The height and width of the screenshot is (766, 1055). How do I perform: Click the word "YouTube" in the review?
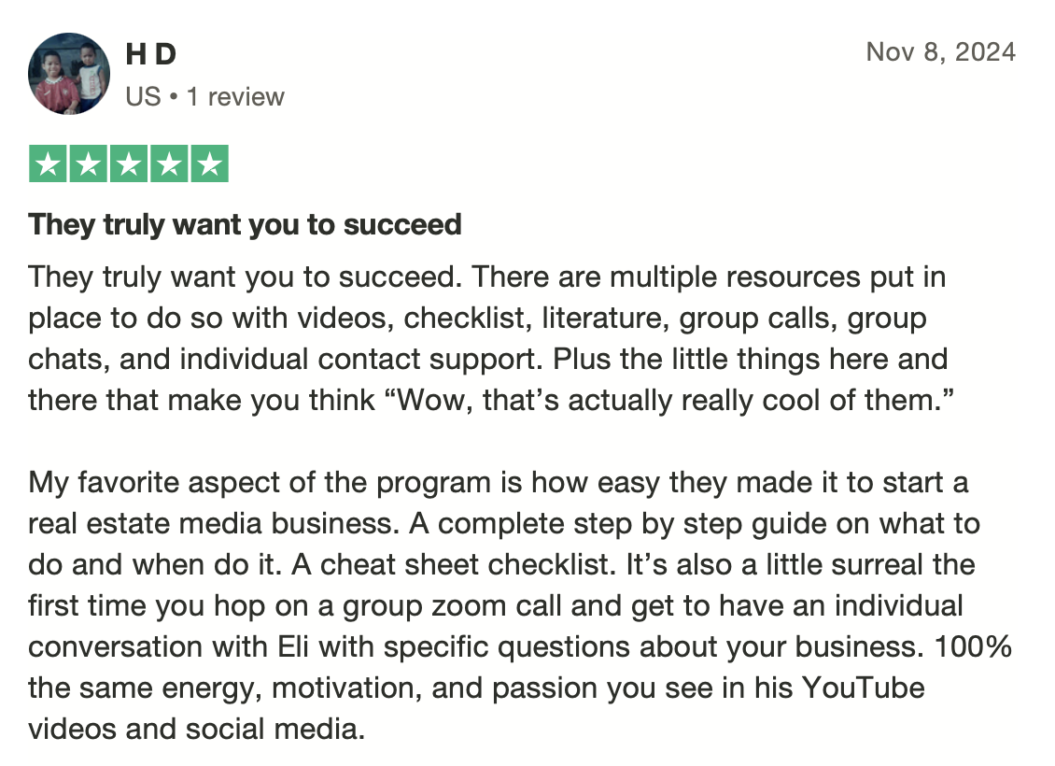click(x=864, y=688)
